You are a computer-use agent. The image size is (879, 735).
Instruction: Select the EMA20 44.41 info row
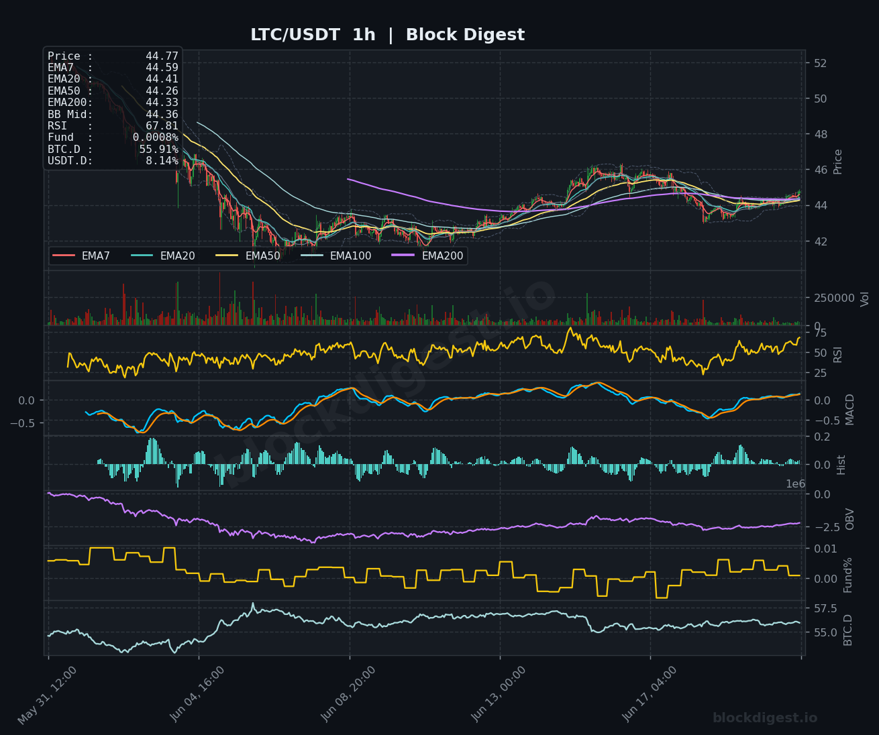point(113,80)
